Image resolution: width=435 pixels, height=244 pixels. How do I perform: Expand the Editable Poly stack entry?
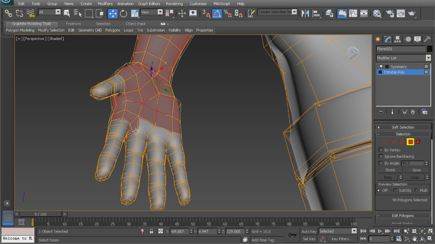tap(380, 72)
